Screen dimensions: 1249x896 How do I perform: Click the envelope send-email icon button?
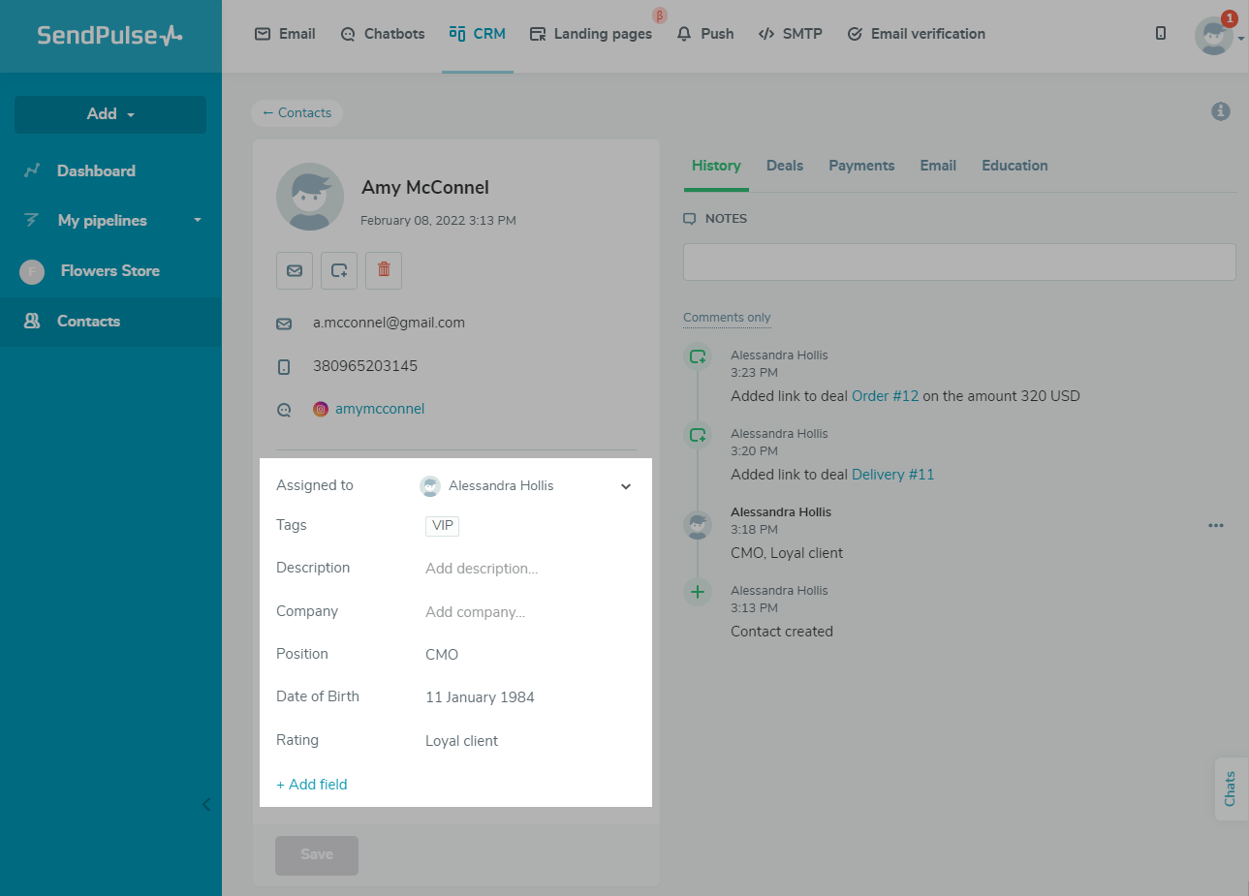295,271
